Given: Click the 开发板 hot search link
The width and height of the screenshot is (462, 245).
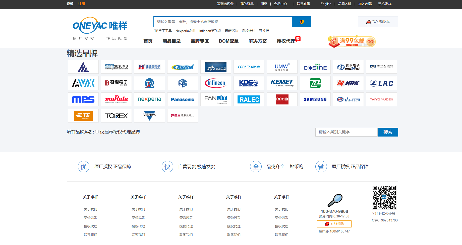Looking at the screenshot, I should click(x=264, y=31).
